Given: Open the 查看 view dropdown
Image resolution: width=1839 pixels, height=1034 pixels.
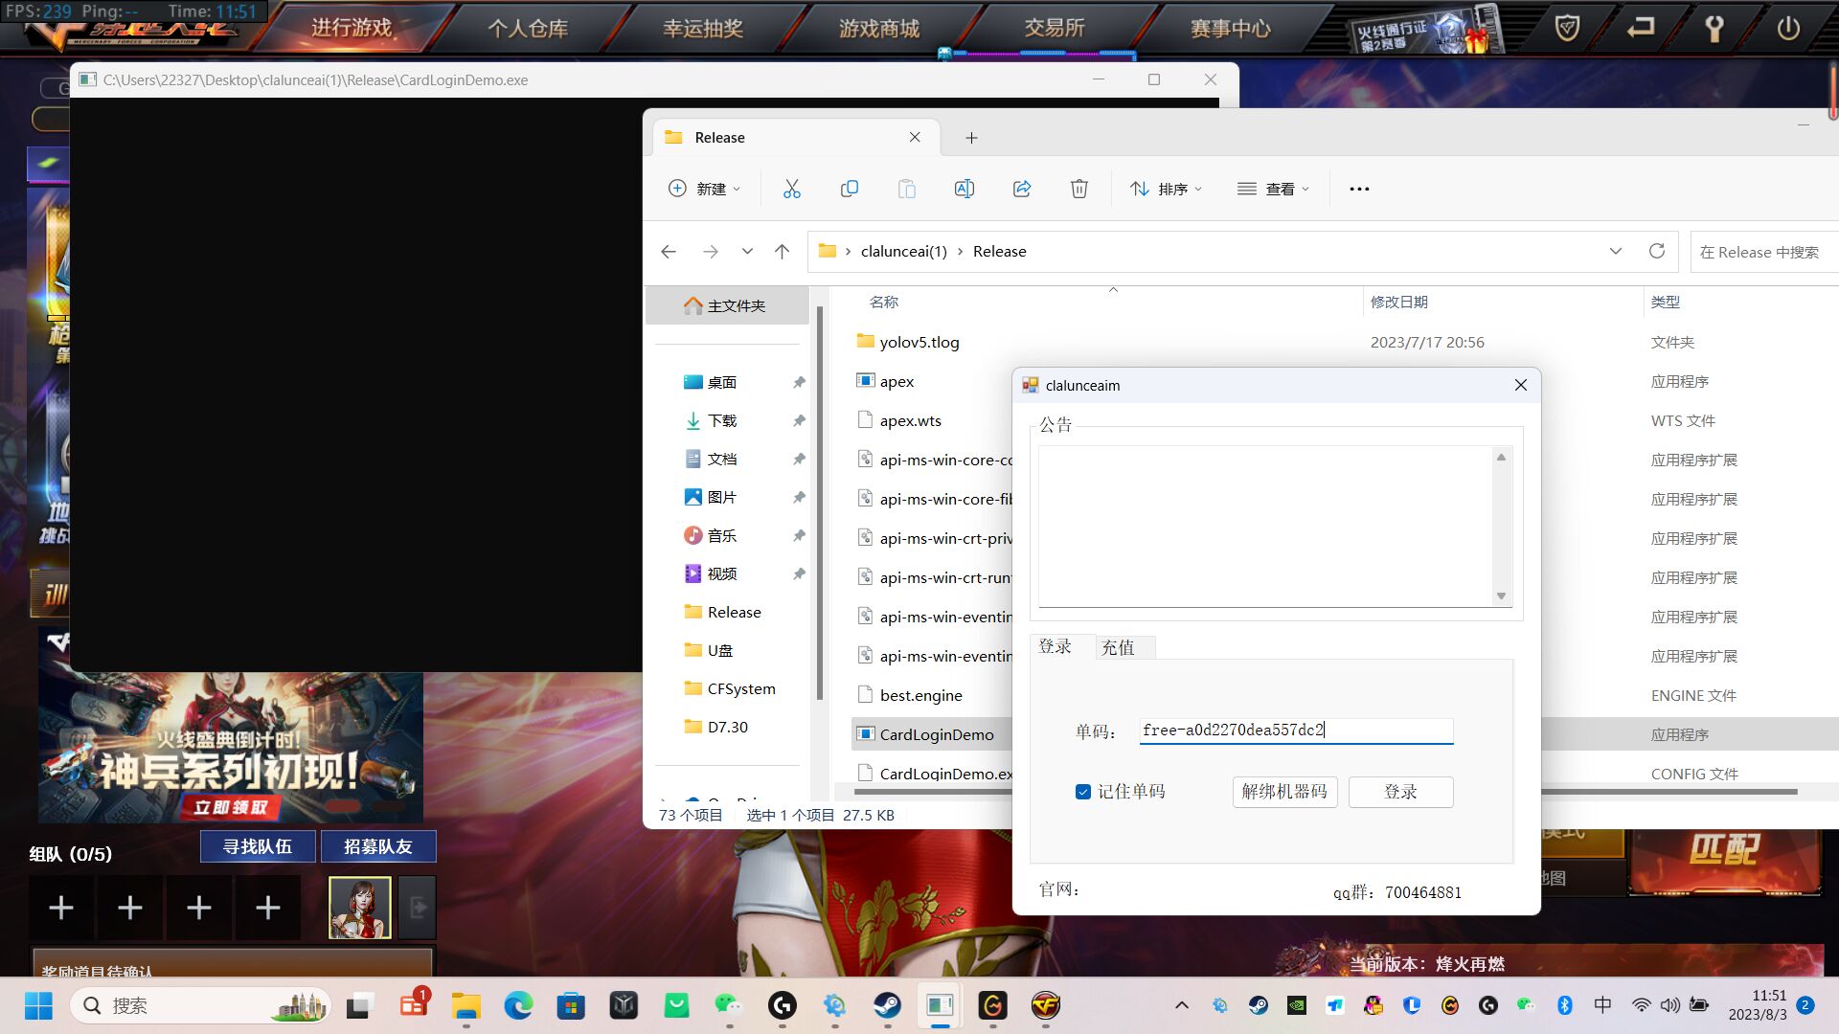Looking at the screenshot, I should point(1273,189).
